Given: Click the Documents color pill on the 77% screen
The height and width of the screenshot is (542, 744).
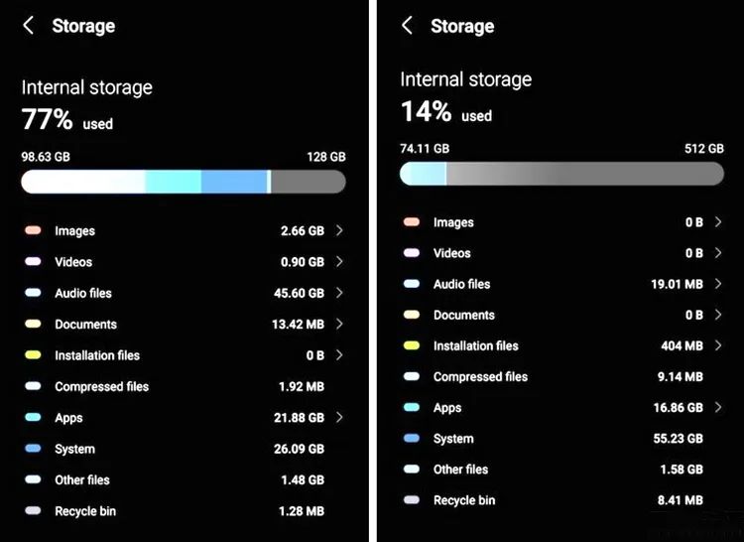Looking at the screenshot, I should [x=33, y=325].
